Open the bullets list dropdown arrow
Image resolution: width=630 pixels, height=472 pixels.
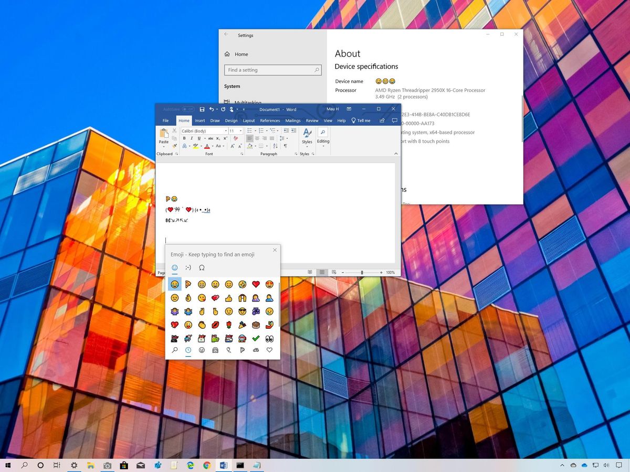[255, 130]
